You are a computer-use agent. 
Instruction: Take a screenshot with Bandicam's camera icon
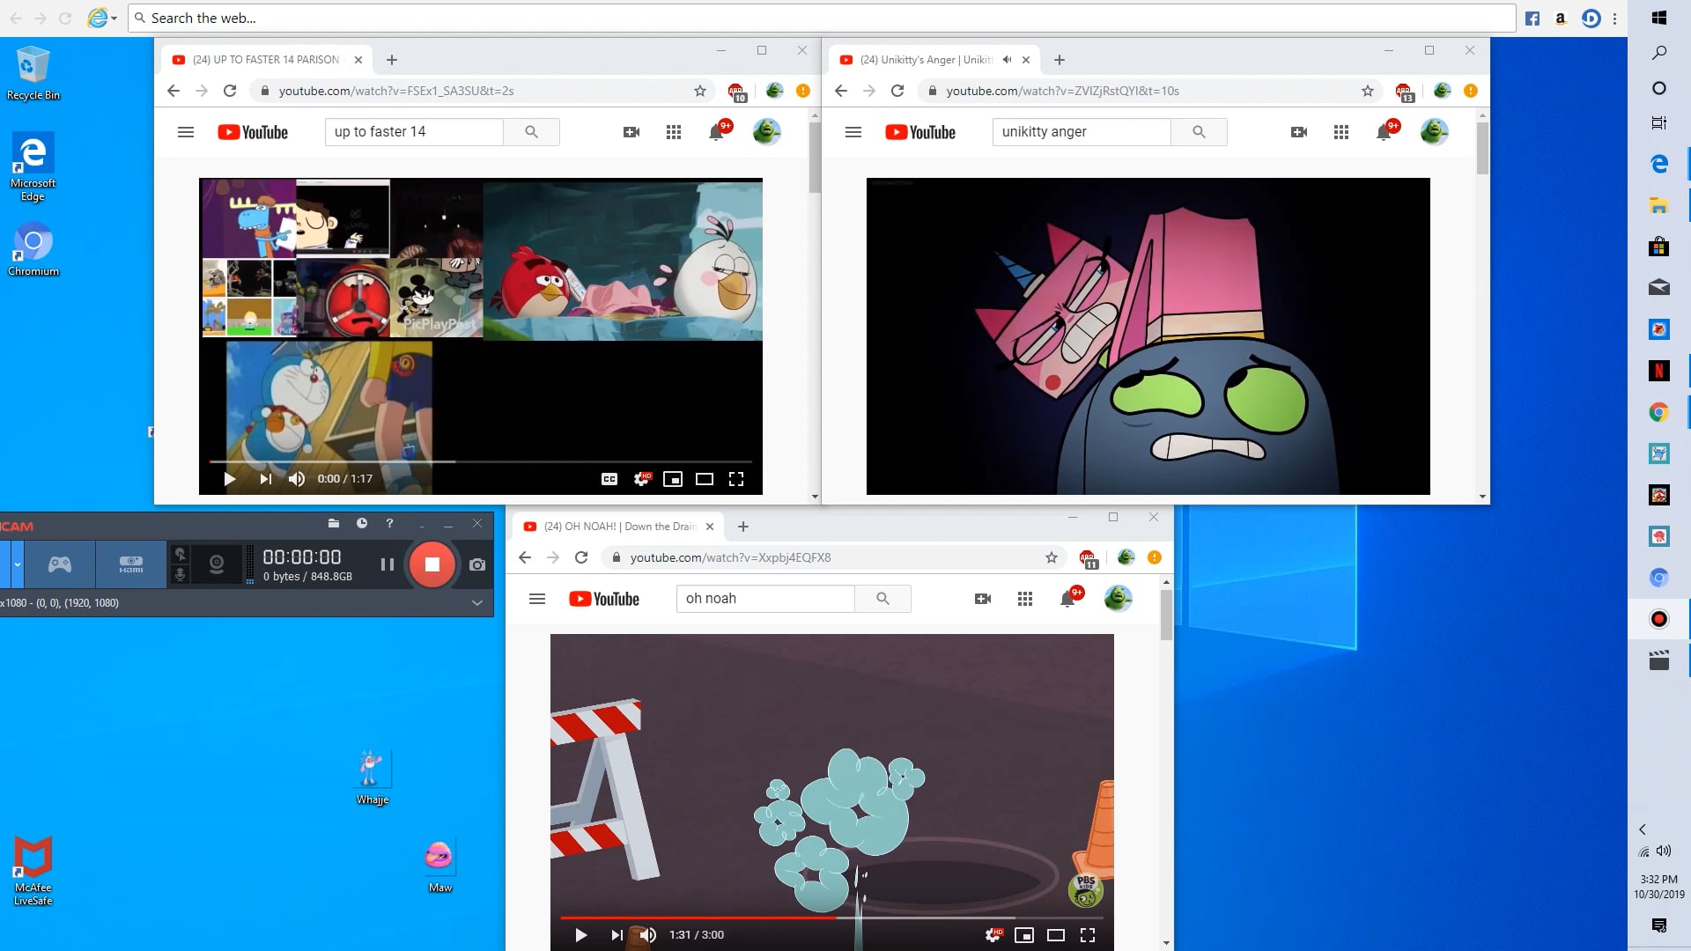point(477,564)
